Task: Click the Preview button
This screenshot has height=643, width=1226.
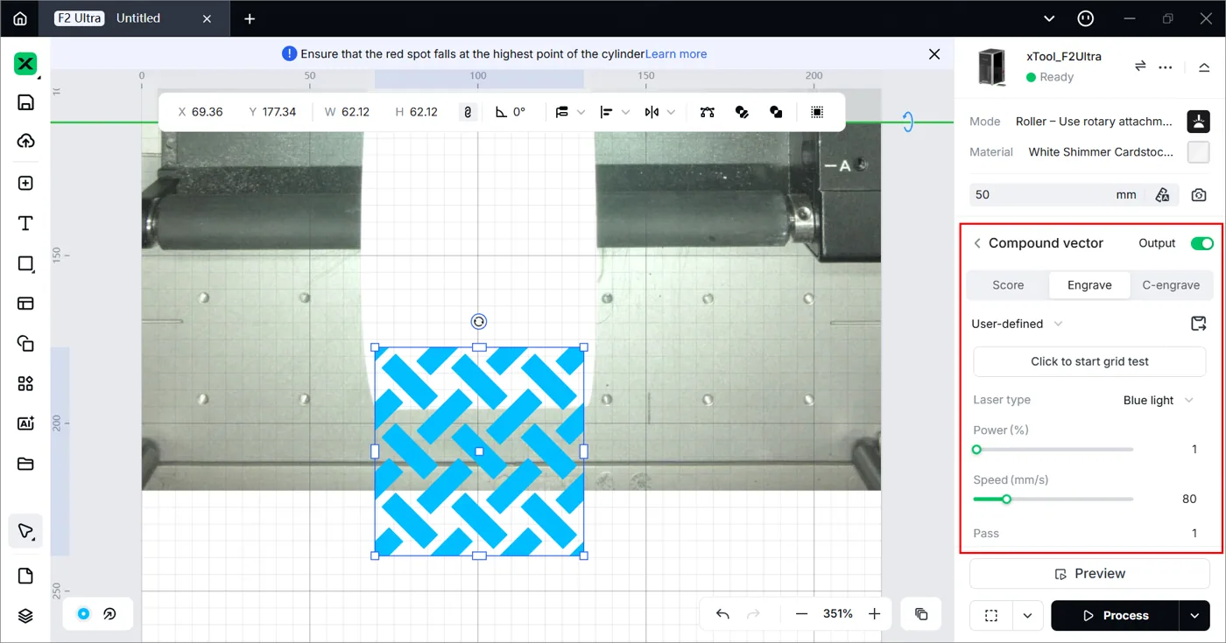Action: click(1089, 574)
